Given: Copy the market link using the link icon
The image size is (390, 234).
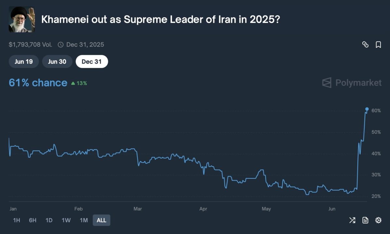Looking at the screenshot, I should tap(365, 45).
